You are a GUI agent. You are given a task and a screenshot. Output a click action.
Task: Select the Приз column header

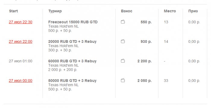(x=193, y=11)
